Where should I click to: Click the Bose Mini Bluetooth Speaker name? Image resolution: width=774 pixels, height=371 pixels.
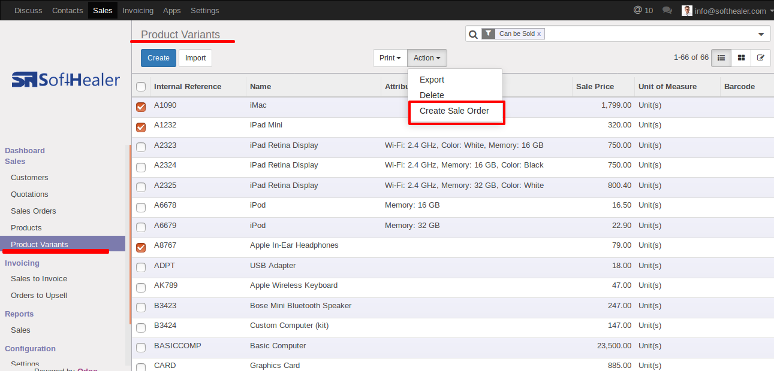coord(301,306)
